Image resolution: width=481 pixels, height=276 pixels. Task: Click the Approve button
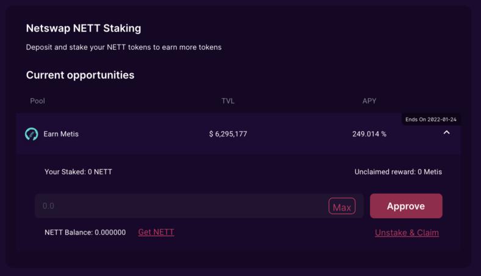406,206
